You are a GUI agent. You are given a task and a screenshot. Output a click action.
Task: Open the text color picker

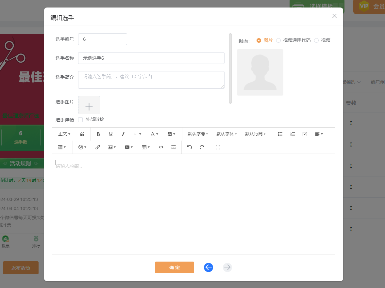(154, 134)
